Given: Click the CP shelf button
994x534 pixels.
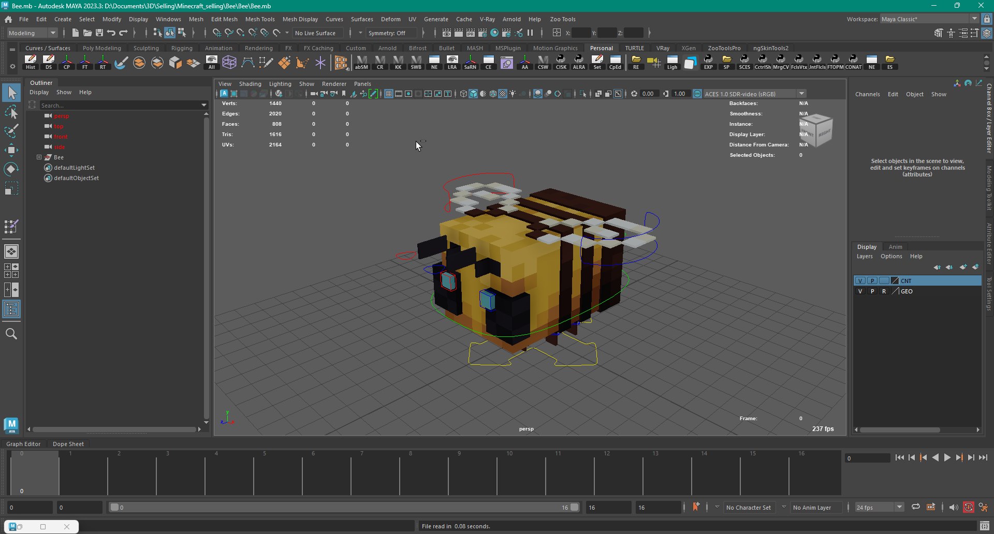Looking at the screenshot, I should coord(67,62).
